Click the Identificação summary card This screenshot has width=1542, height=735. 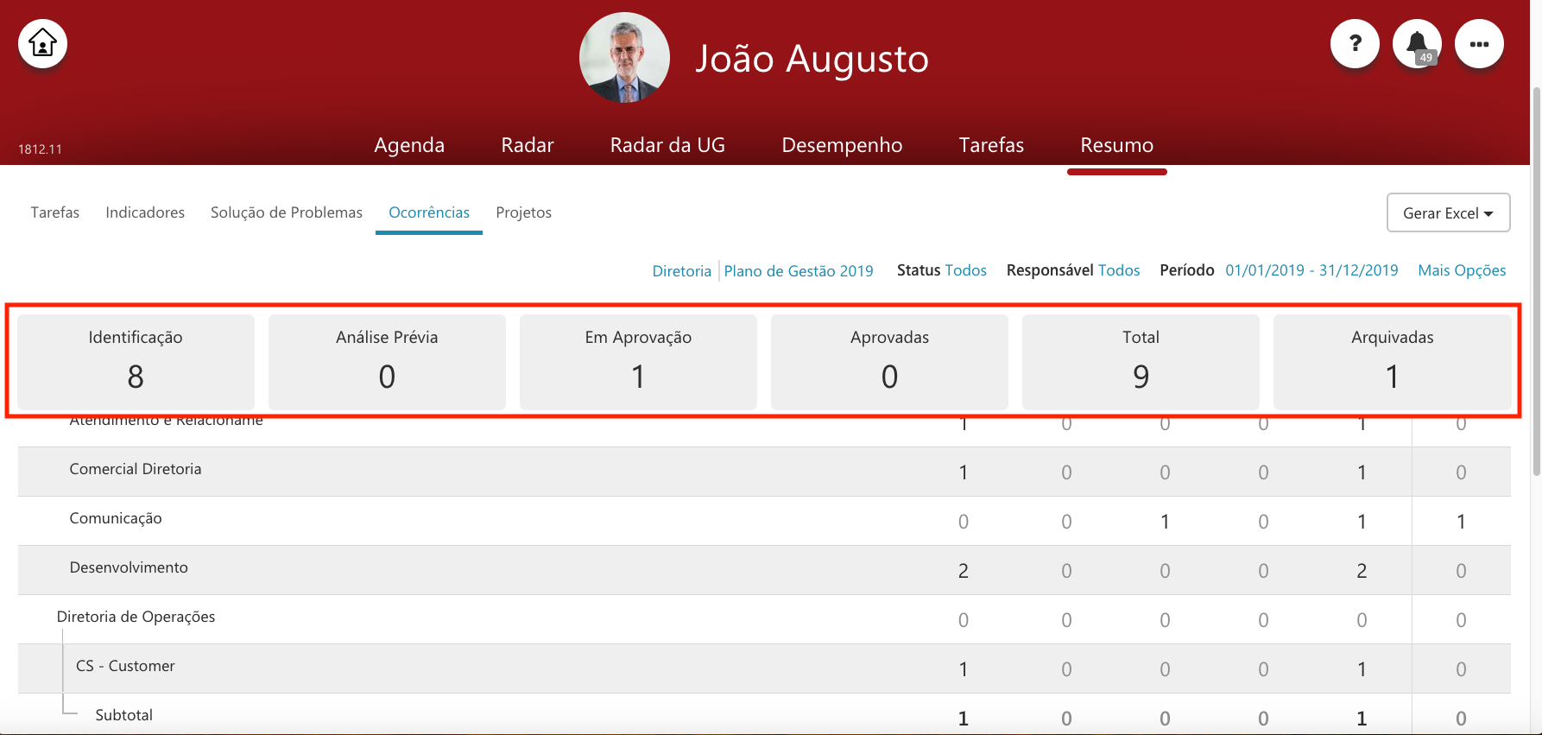[136, 362]
